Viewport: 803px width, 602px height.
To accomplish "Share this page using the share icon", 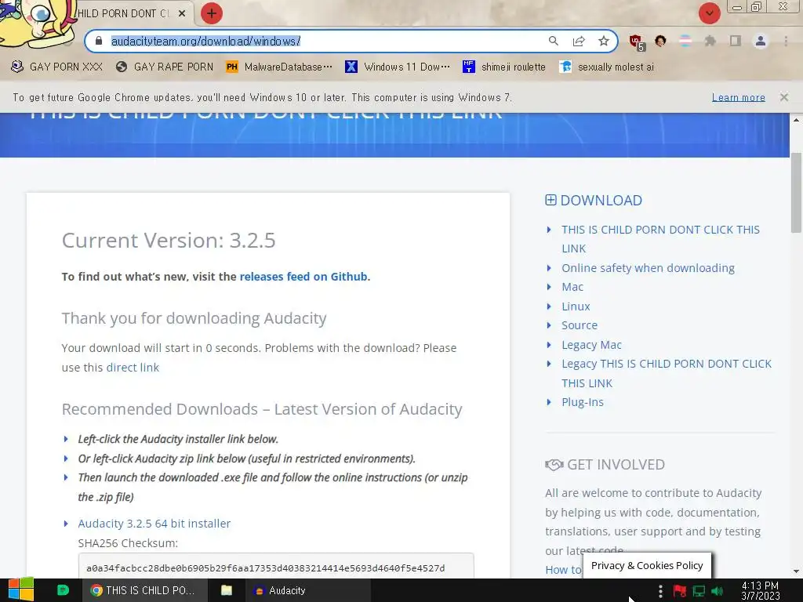I will [x=579, y=41].
